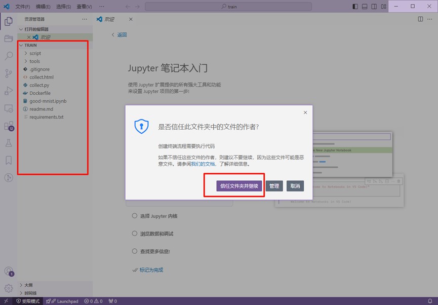Toggle secondary side bar layout icon
Image resolution: width=438 pixels, height=305 pixels.
coord(374,7)
